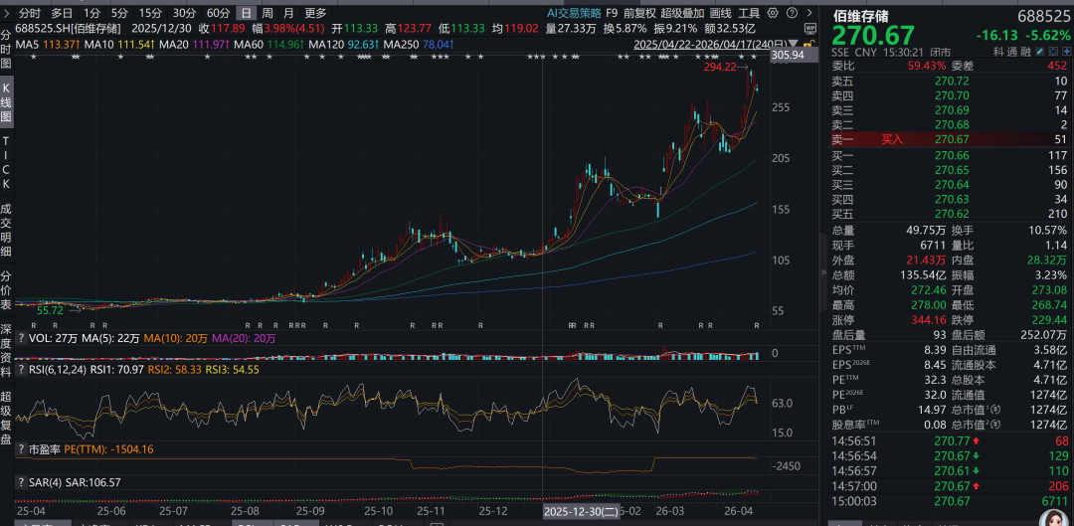Open the 更多 periods dropdown
This screenshot has height=526, width=1074.
click(315, 13)
